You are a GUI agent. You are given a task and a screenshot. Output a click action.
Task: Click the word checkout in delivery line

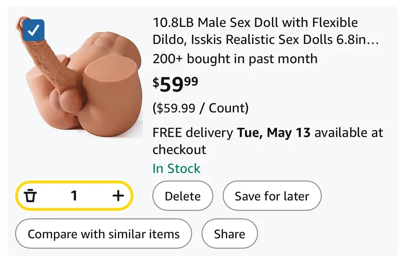tap(179, 149)
